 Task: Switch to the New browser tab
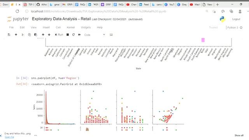(x=207, y=5)
